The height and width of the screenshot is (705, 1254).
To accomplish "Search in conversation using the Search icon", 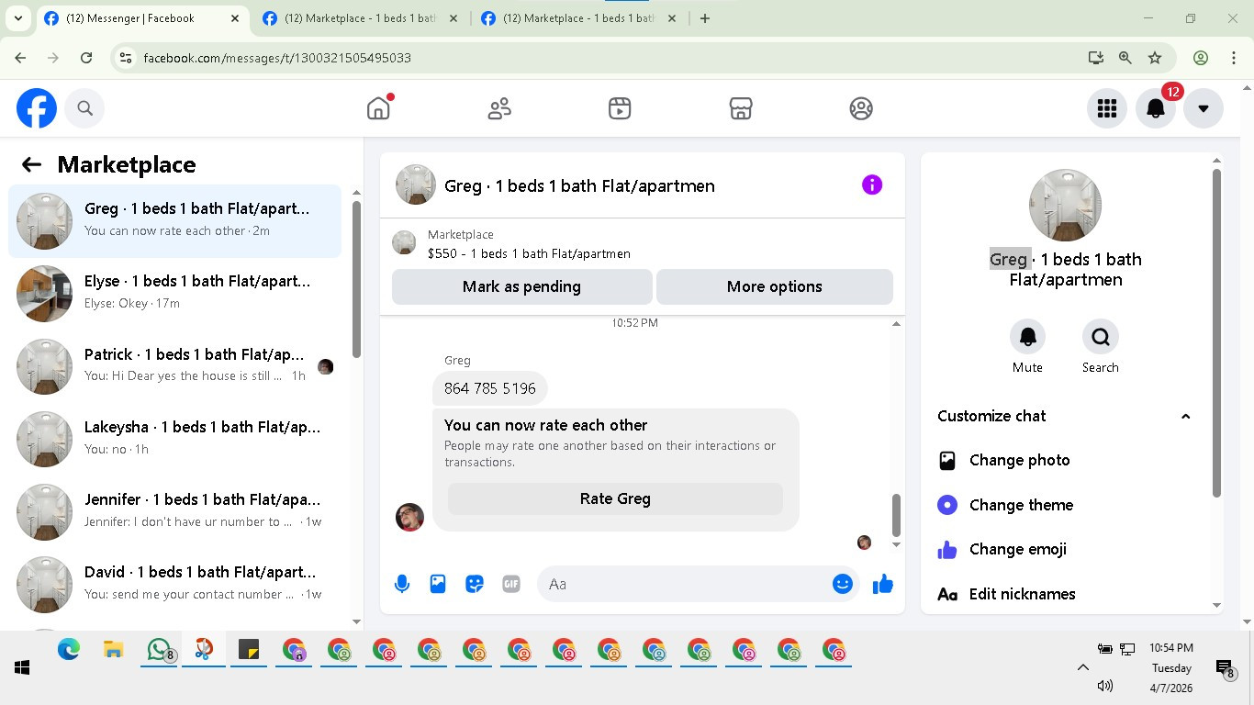I will click(1100, 337).
